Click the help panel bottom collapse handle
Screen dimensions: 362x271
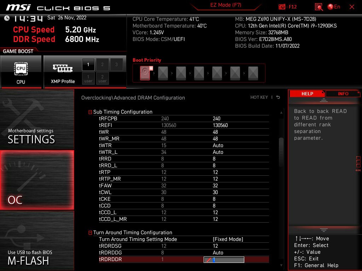click(324, 230)
